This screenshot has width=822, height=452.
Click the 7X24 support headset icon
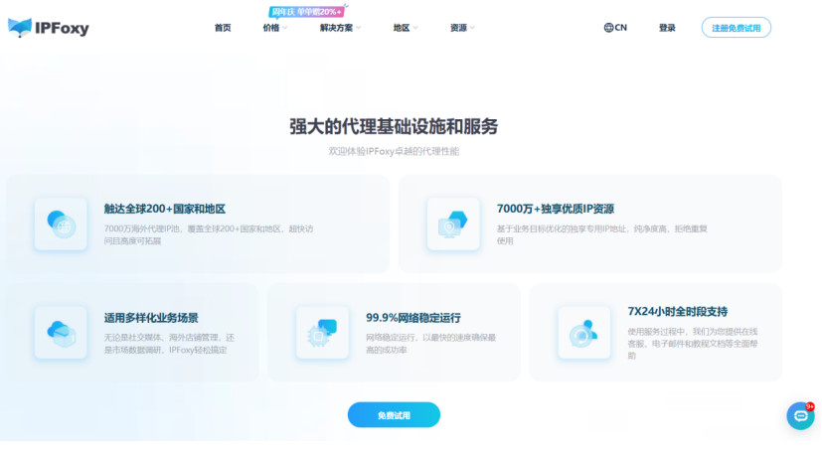coord(583,332)
